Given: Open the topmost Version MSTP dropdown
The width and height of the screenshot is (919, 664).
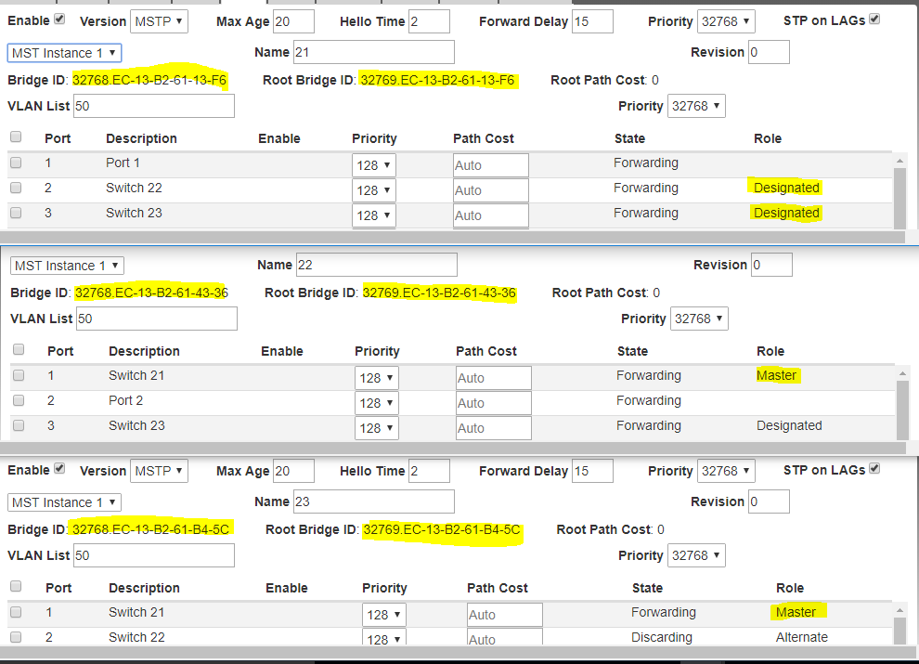Looking at the screenshot, I should [x=158, y=21].
